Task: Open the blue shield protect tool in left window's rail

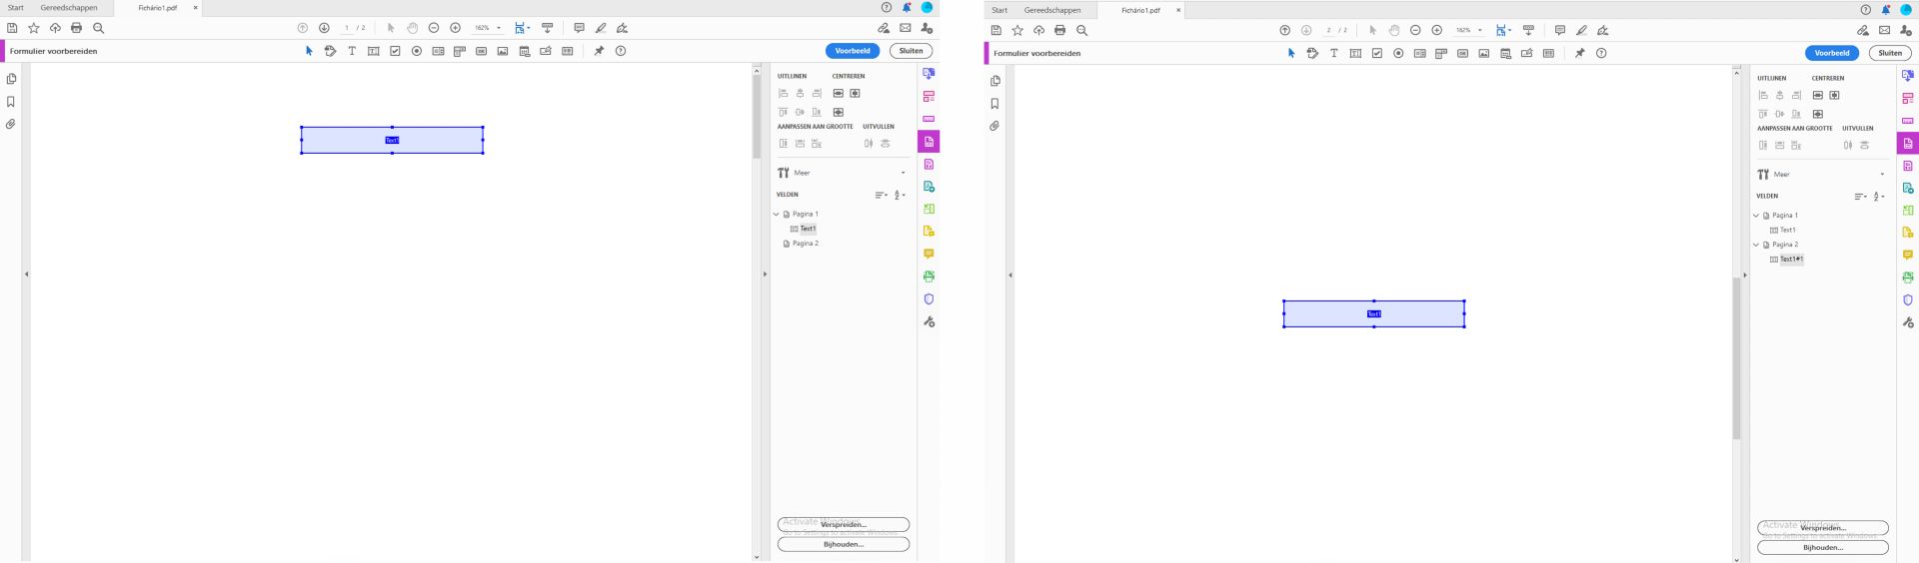Action: tap(929, 298)
